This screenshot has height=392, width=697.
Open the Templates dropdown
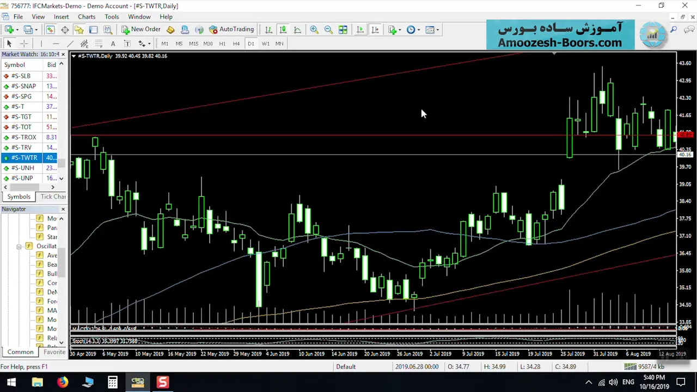click(x=437, y=30)
